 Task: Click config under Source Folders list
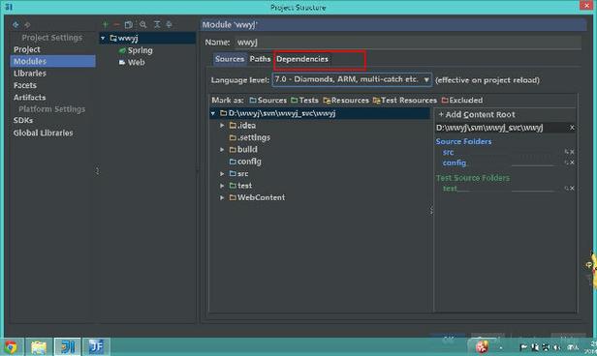pyautogui.click(x=455, y=163)
